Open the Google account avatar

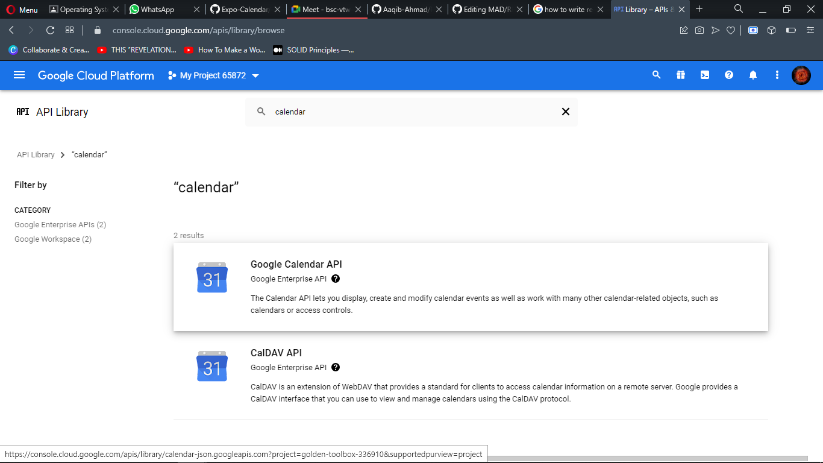pos(801,75)
